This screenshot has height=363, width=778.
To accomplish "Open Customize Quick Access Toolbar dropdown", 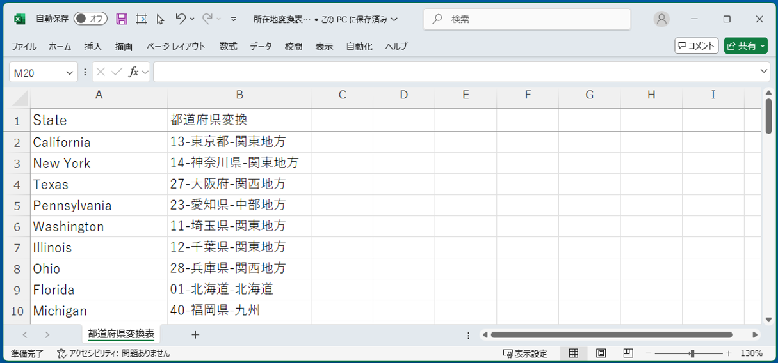I will click(x=234, y=19).
